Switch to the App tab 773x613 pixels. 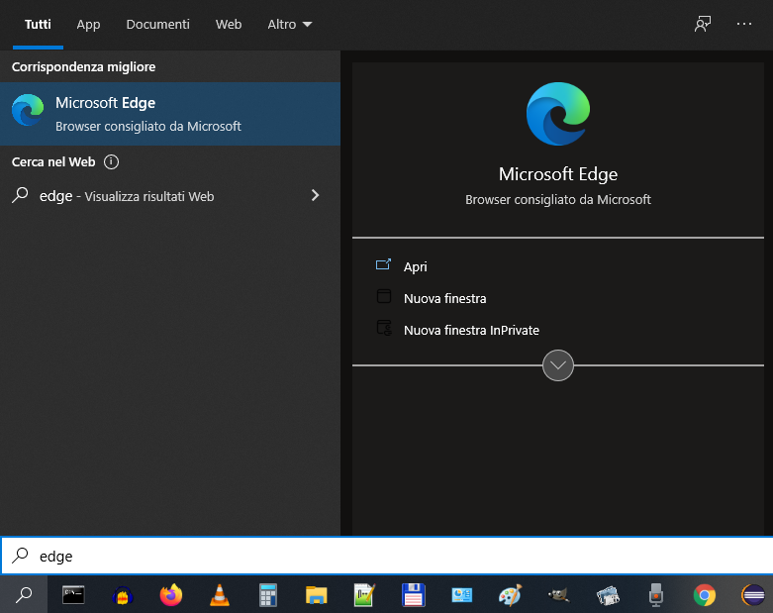[x=88, y=24]
